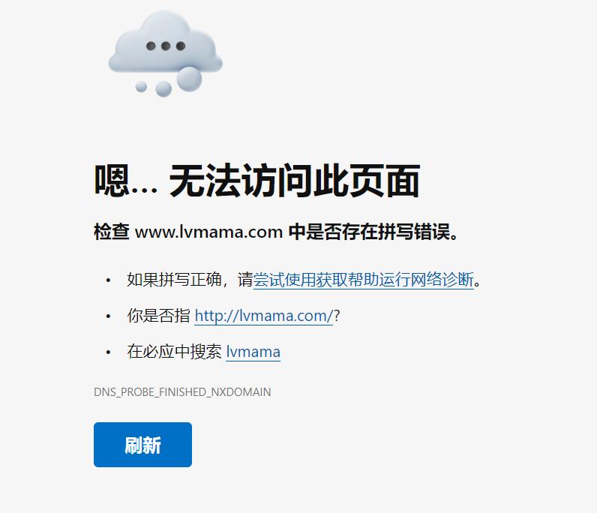The height and width of the screenshot is (513, 597).
Task: Click the smallest bubble under the cloud
Action: [141, 86]
